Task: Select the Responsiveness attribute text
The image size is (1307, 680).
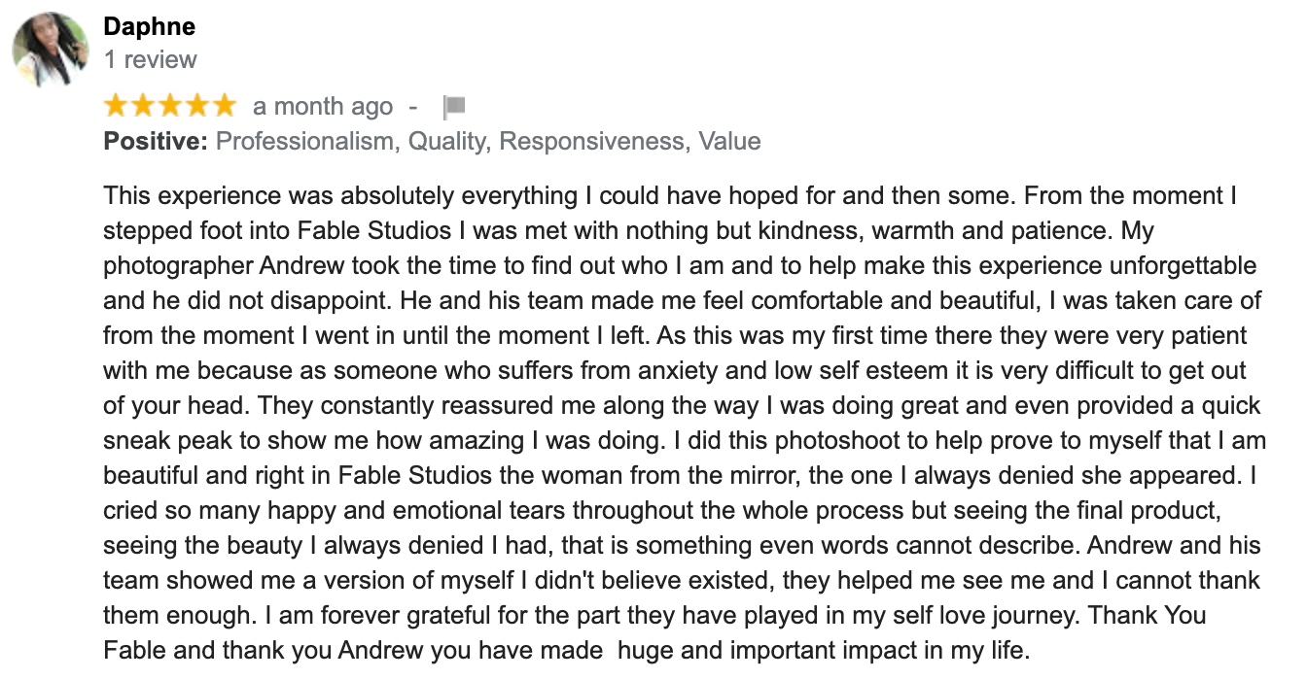Action: point(593,142)
